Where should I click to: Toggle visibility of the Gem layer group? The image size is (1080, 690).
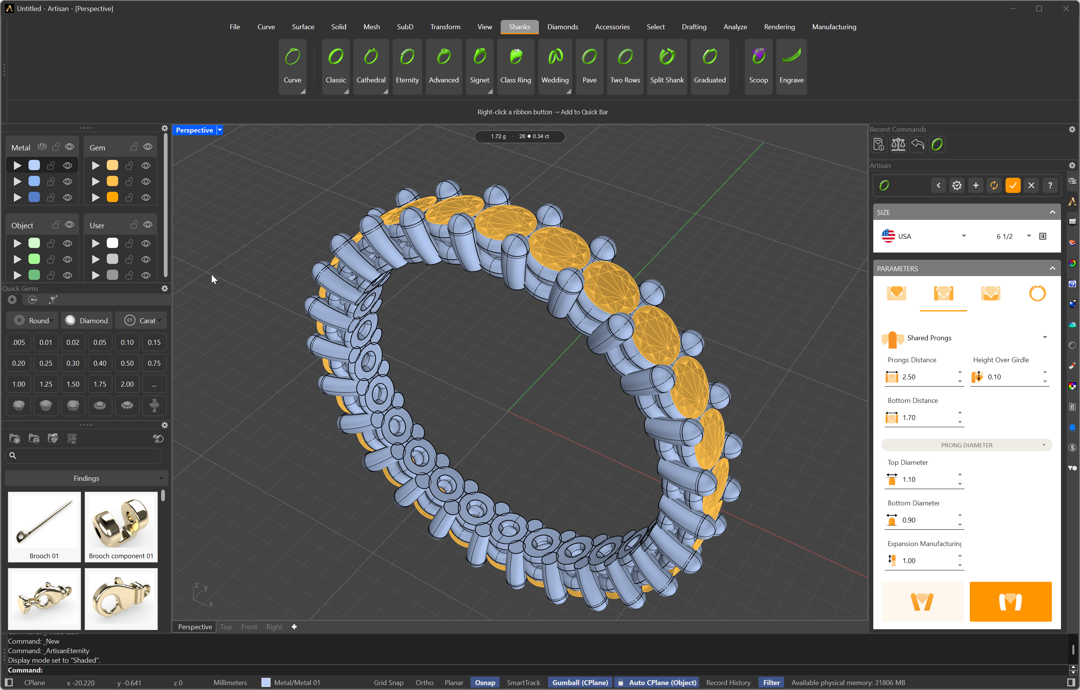click(x=147, y=147)
